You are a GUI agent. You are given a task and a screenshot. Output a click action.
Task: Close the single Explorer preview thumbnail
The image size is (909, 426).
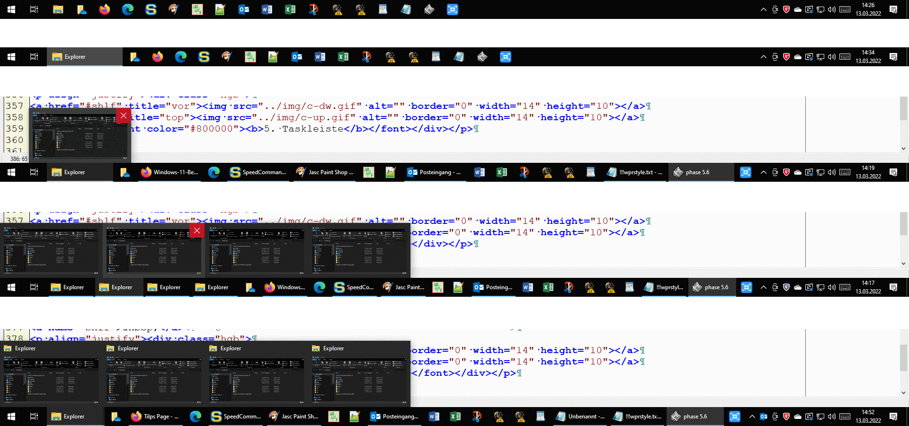[124, 115]
